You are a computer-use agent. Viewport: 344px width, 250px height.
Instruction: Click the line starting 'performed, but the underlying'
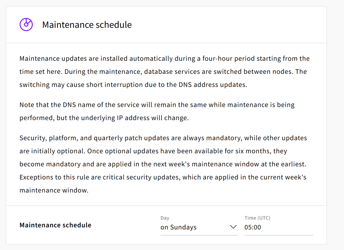(104, 118)
